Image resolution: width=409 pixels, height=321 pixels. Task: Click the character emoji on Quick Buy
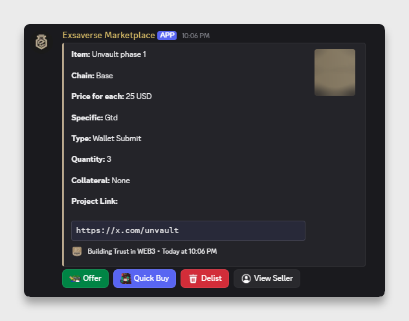126,278
